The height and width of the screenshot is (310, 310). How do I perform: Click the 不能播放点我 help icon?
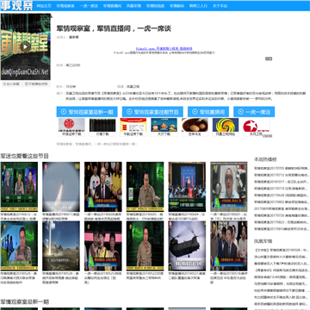click(x=27, y=84)
